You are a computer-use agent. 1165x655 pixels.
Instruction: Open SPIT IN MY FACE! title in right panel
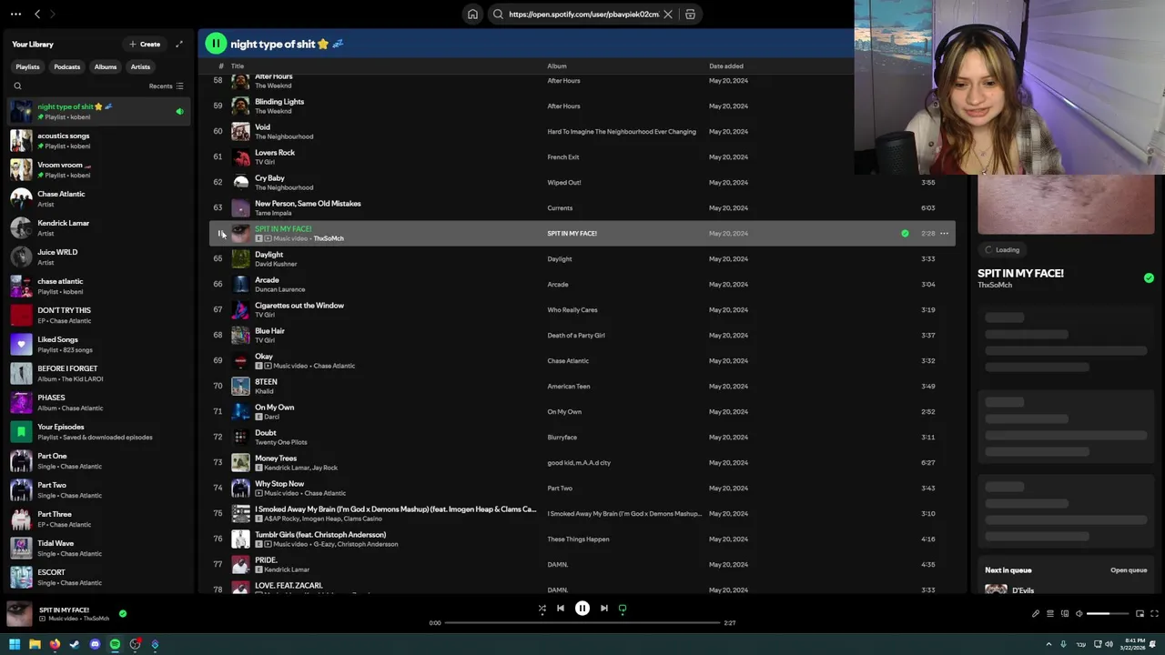[x=1020, y=273]
